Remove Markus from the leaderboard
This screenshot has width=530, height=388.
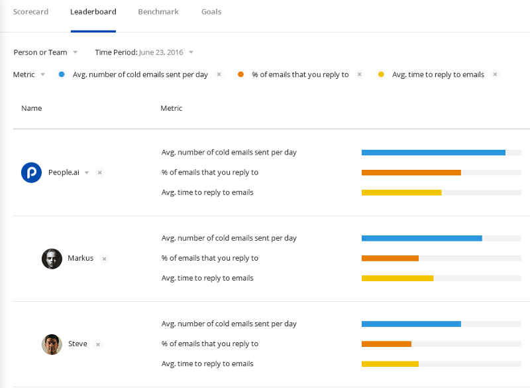pos(104,259)
